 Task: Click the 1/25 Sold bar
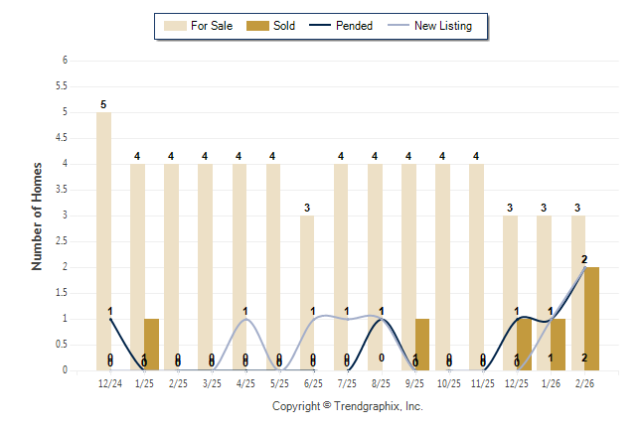click(x=151, y=345)
